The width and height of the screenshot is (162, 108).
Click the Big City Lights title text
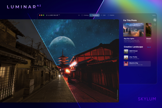click(x=129, y=39)
